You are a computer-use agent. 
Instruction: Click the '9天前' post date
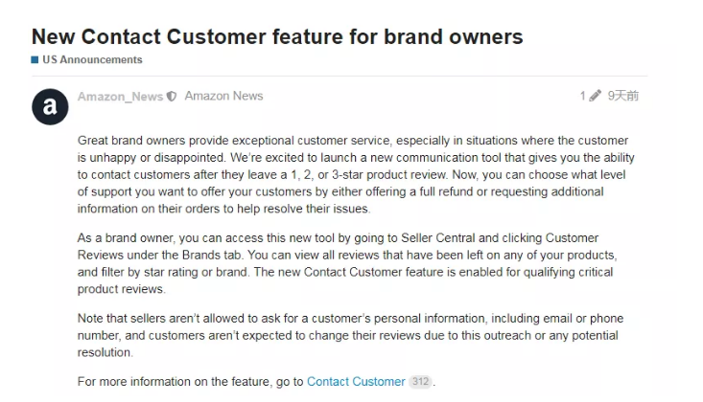625,96
